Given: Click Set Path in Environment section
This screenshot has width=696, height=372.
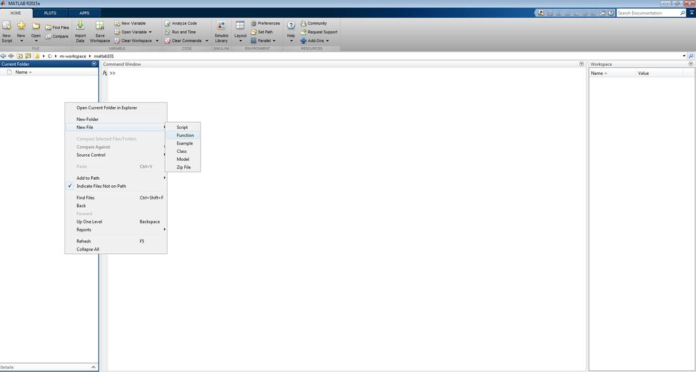Looking at the screenshot, I should 262,32.
